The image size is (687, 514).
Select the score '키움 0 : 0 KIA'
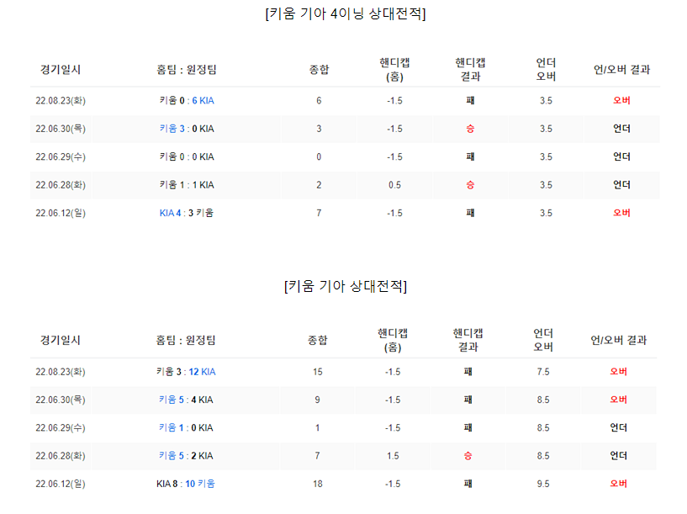(x=187, y=156)
